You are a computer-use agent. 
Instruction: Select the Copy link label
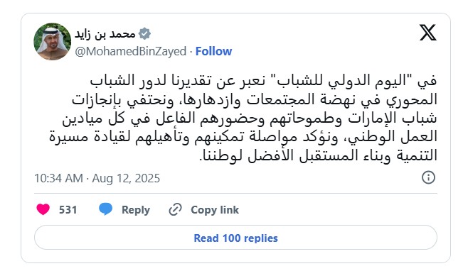(x=215, y=210)
